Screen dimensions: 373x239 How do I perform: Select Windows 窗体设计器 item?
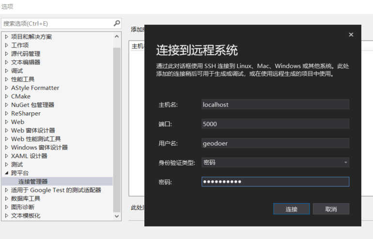coord(40,148)
